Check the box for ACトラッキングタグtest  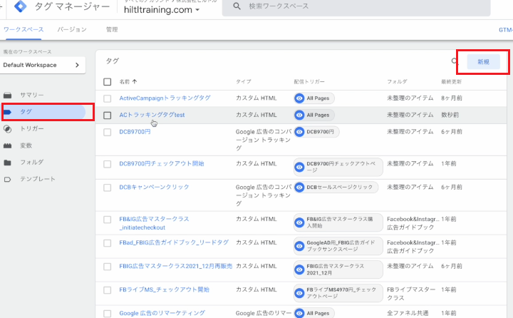point(108,116)
